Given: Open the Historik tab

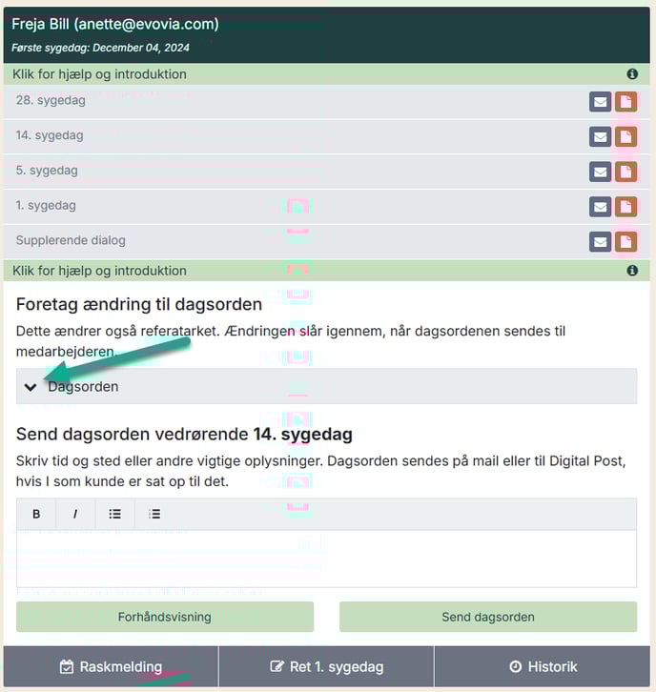Looking at the screenshot, I should click(x=543, y=666).
